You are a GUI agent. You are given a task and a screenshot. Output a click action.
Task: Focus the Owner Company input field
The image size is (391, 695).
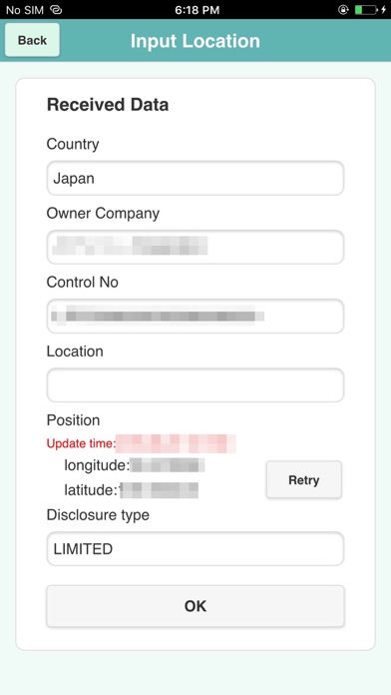pyautogui.click(x=195, y=247)
